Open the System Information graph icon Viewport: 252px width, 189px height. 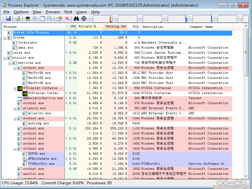click(28, 19)
